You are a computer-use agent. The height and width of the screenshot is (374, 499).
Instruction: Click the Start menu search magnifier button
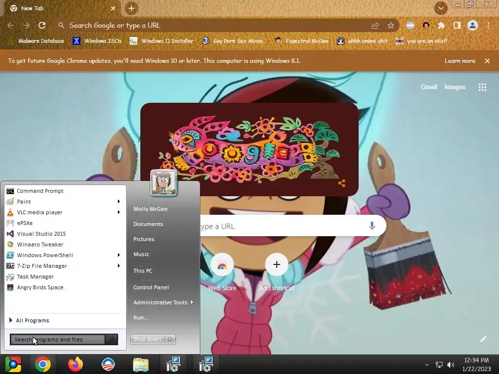(x=112, y=339)
